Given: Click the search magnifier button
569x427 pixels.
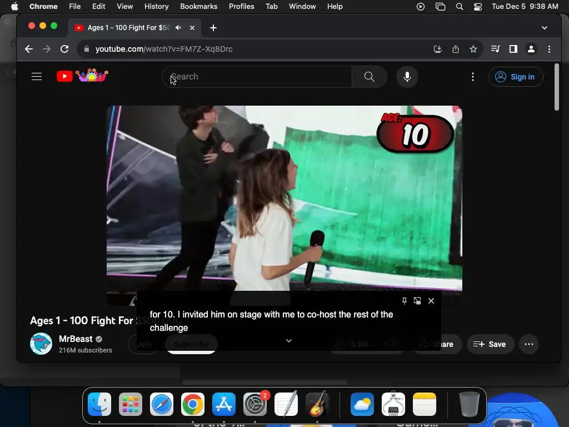Looking at the screenshot, I should click(x=369, y=77).
